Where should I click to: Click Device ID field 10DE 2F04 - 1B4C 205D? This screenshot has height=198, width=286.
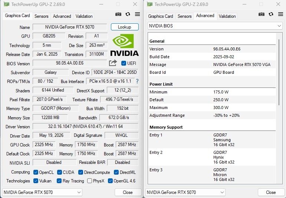click(115, 72)
